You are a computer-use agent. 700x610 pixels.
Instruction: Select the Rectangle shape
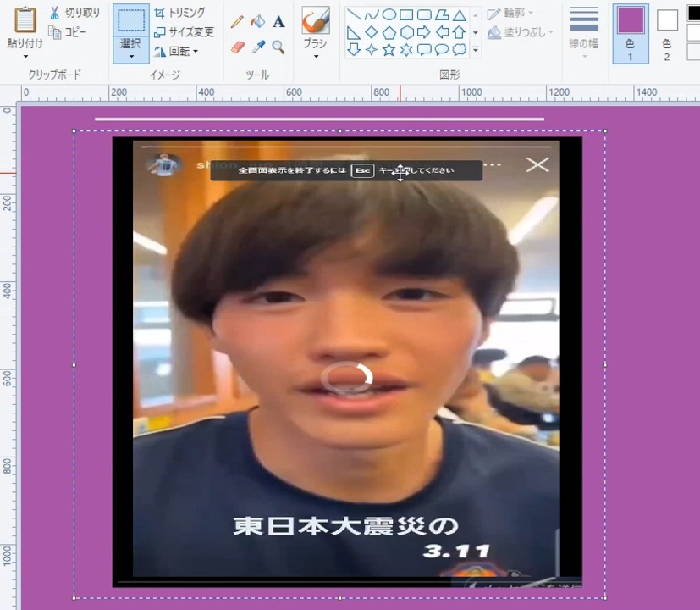click(406, 15)
